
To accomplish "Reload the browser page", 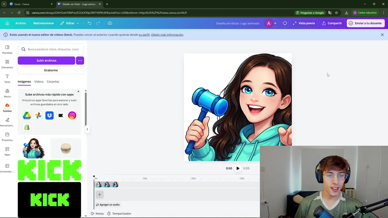I will tap(19, 13).
